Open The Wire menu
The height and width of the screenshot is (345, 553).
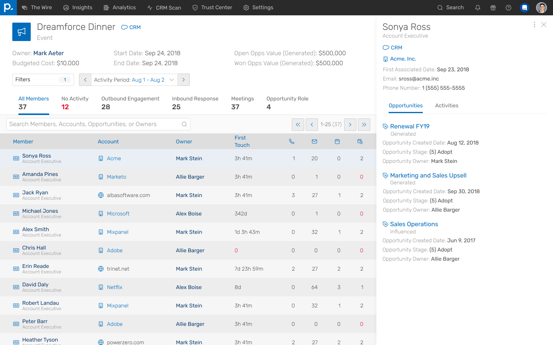pyautogui.click(x=37, y=8)
